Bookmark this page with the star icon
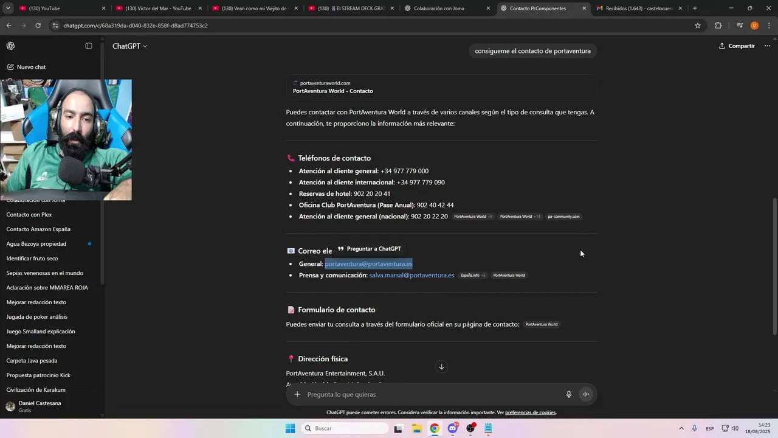This screenshot has height=438, width=778. 698,26
